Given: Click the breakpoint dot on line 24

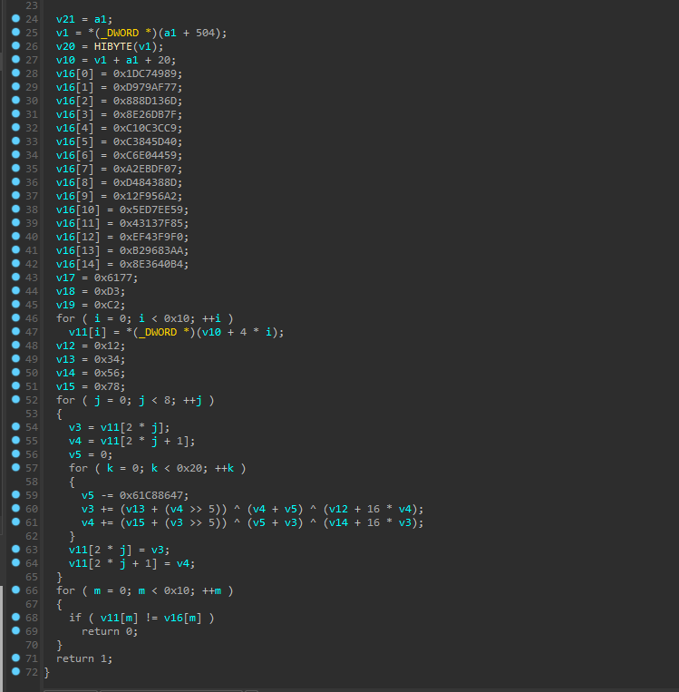Looking at the screenshot, I should coord(15,18).
